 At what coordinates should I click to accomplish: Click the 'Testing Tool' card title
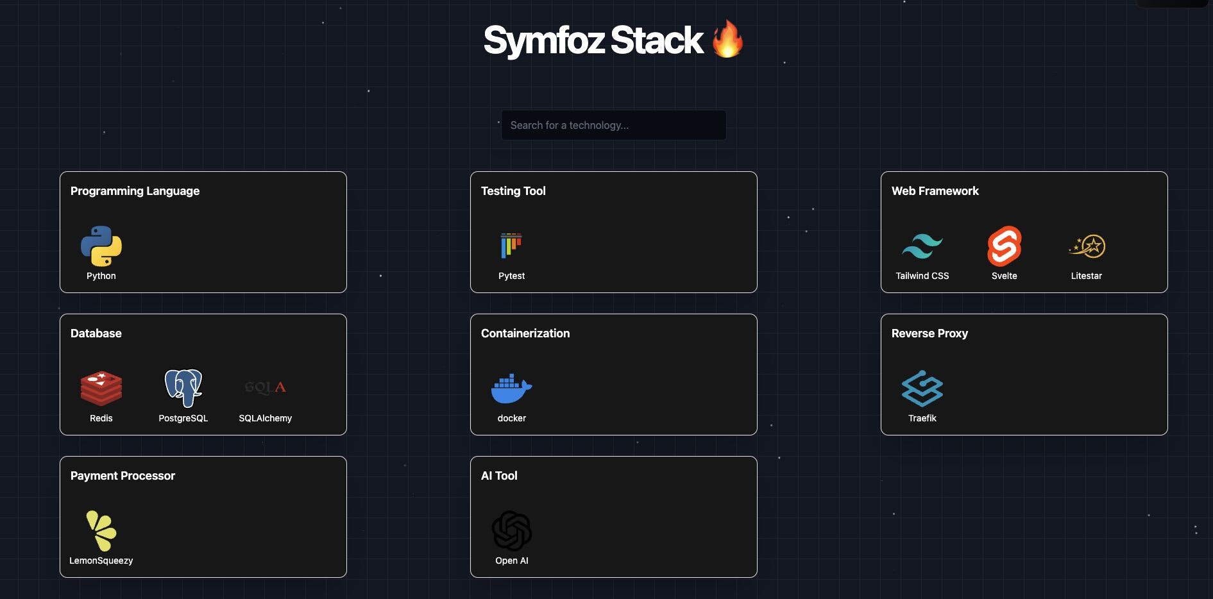(513, 191)
